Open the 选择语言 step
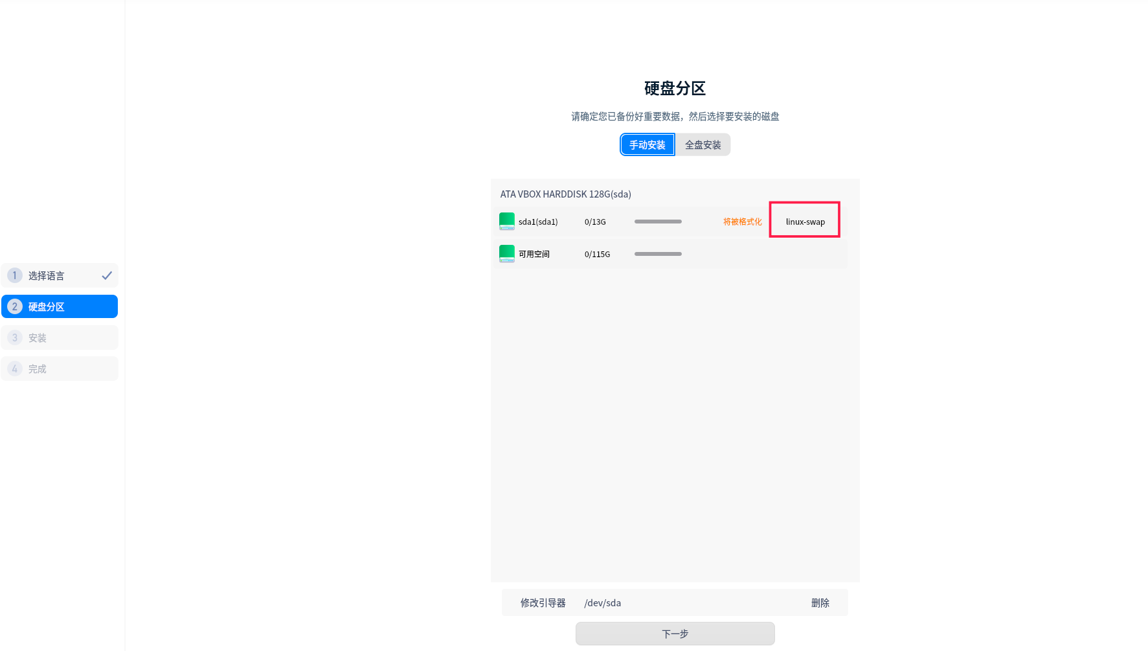The width and height of the screenshot is (1148, 651). [x=60, y=275]
